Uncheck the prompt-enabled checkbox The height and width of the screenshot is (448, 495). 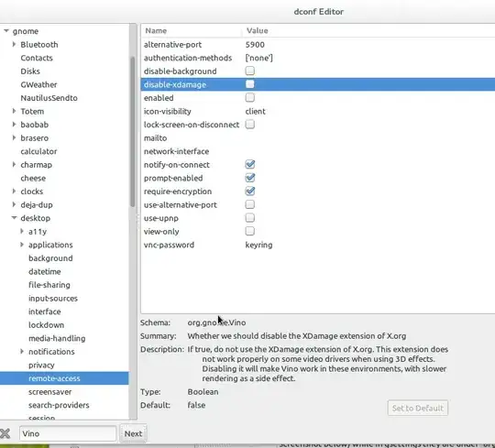pyautogui.click(x=249, y=178)
